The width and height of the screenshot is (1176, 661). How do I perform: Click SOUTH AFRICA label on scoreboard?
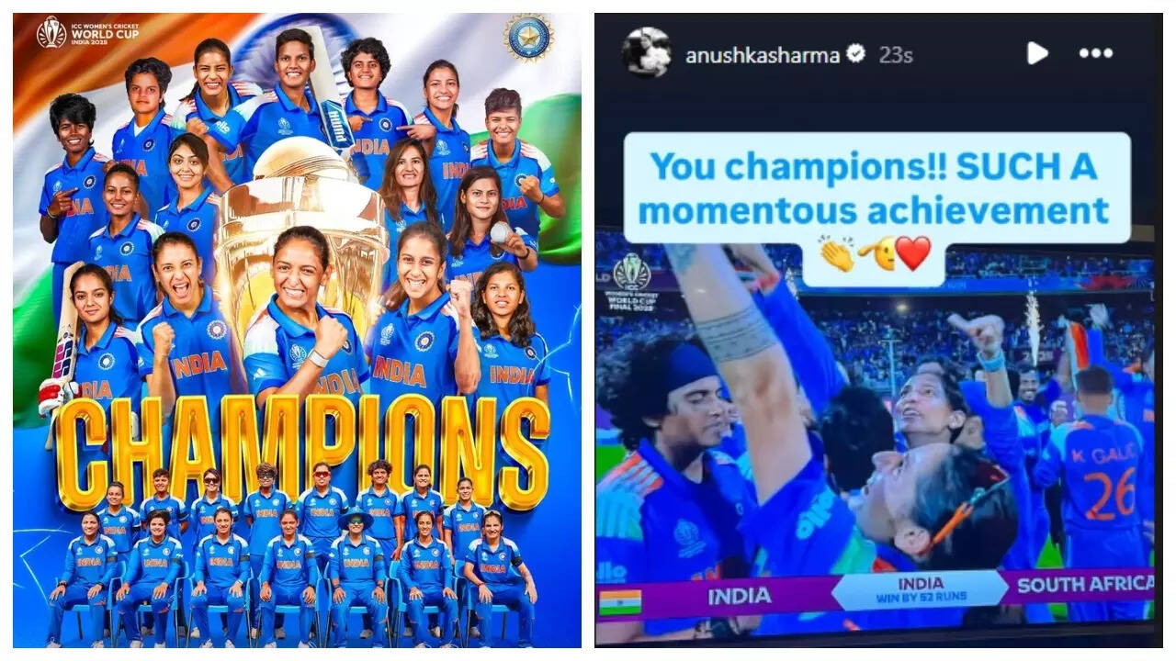click(1085, 584)
